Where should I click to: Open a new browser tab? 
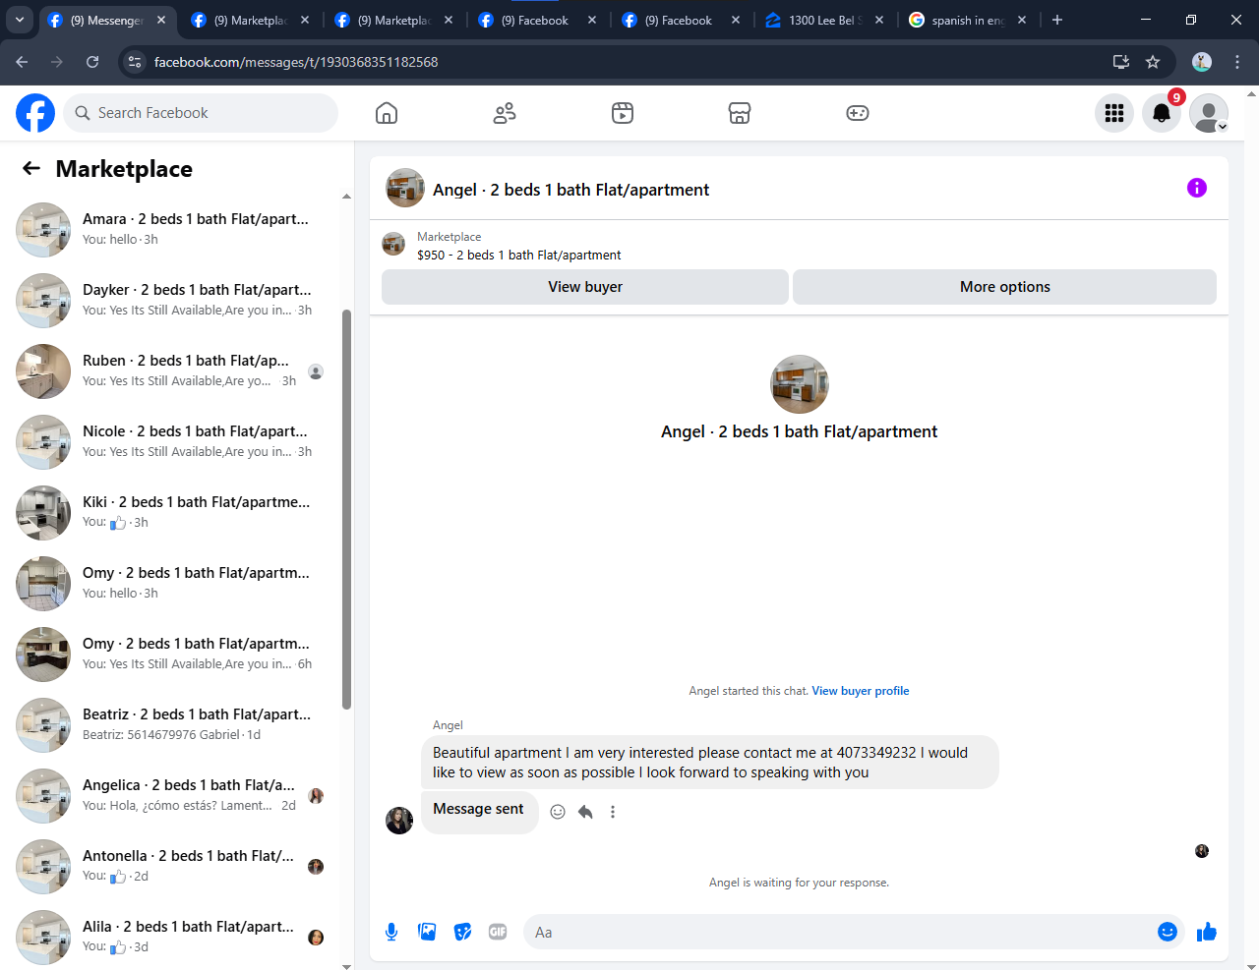(x=1057, y=20)
